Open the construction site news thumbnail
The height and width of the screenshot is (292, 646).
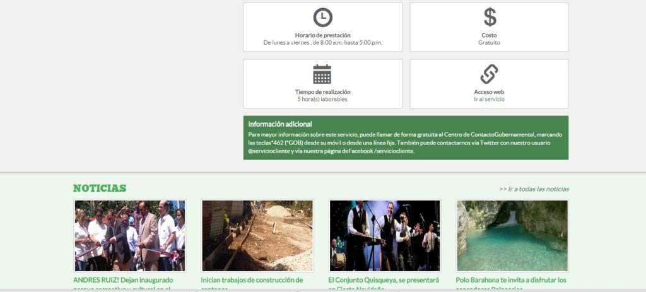click(x=257, y=236)
